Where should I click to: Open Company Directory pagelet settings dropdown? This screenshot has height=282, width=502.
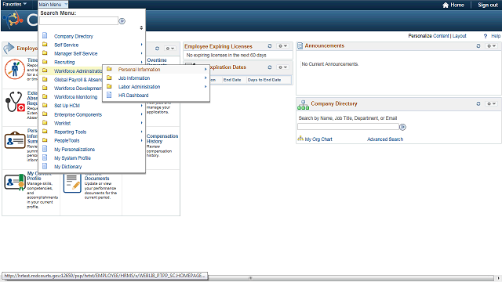click(491, 103)
